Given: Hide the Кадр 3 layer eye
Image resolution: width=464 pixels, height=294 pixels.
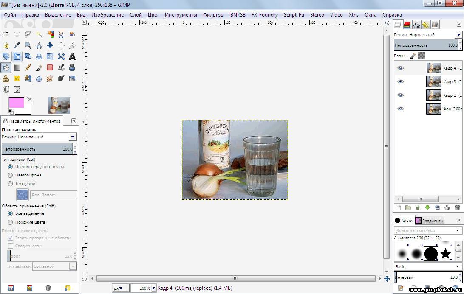Looking at the screenshot, I should click(400, 81).
